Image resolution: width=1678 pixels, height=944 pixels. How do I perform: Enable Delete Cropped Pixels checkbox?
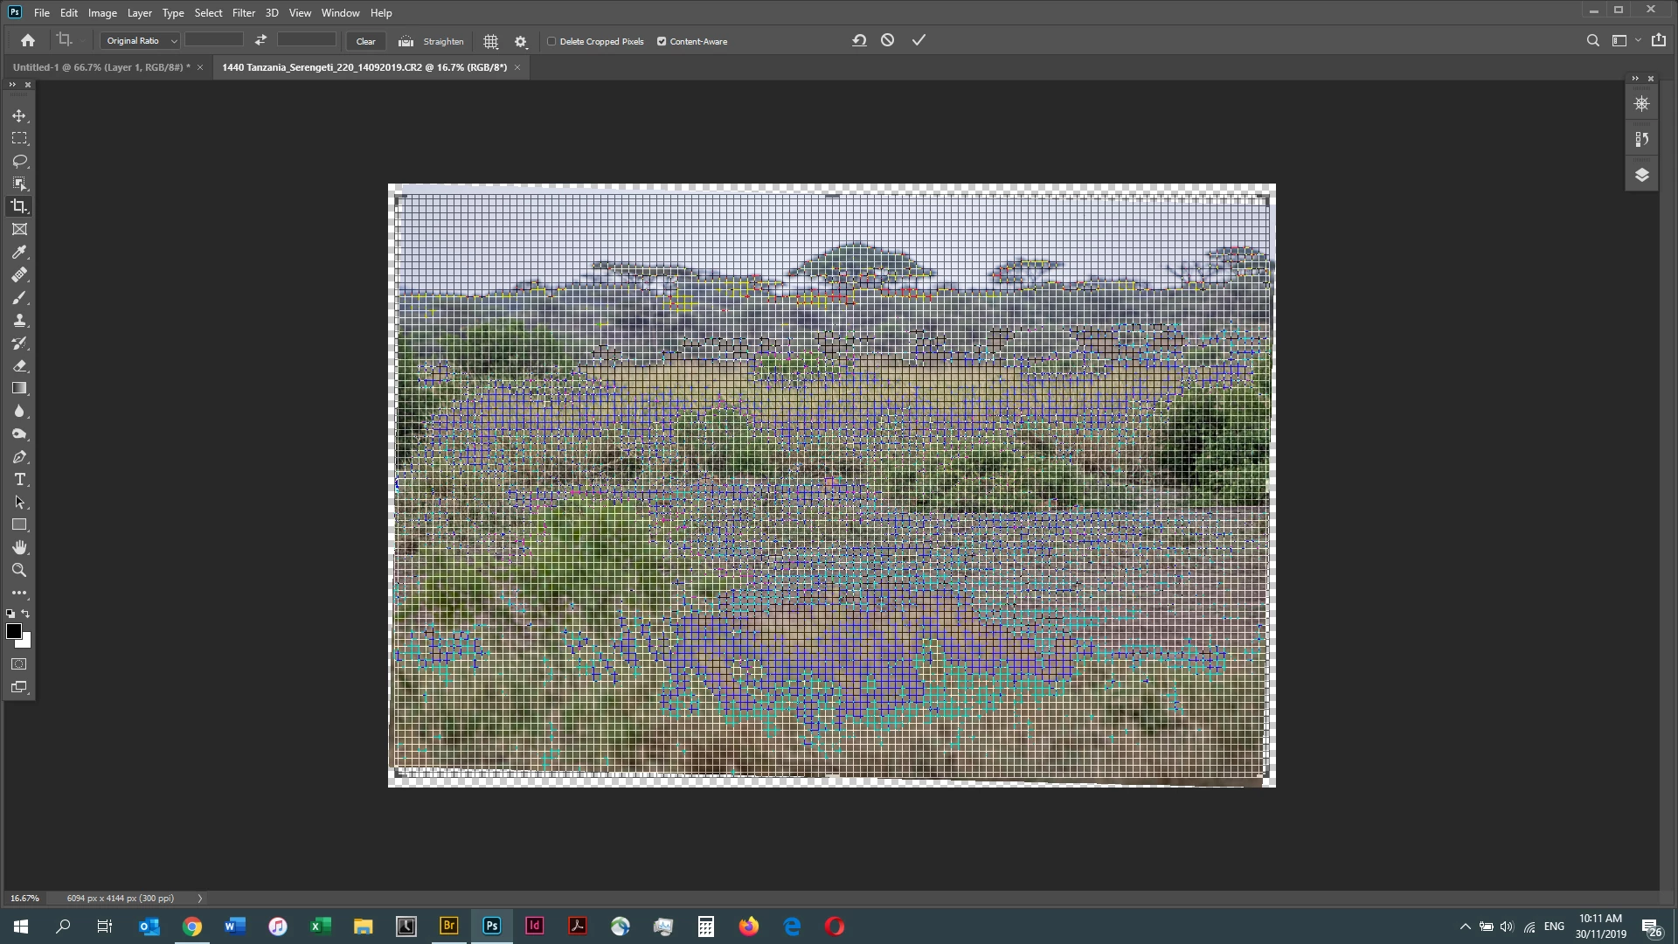point(551,41)
